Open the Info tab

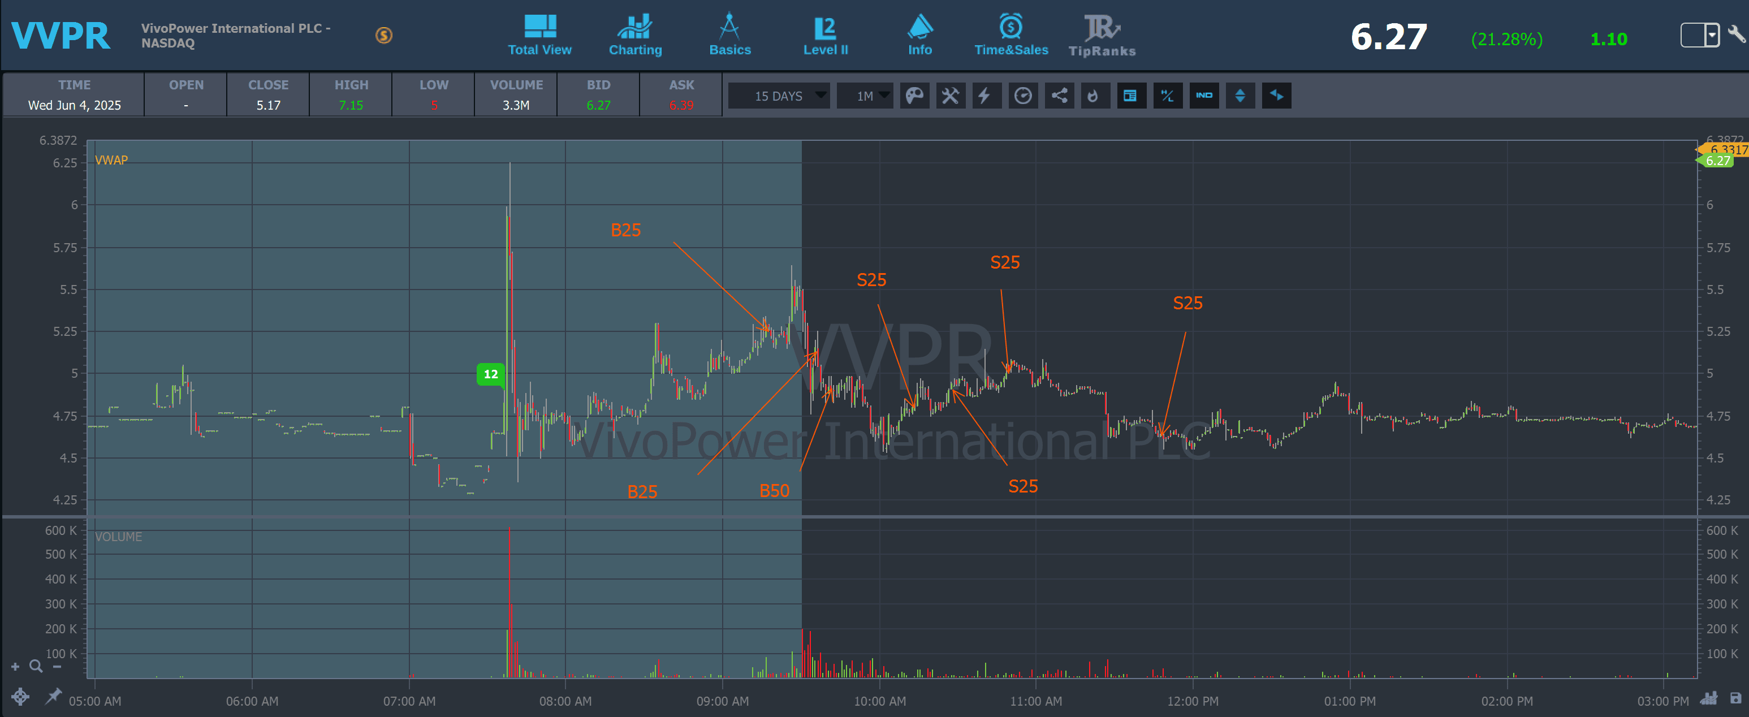(920, 35)
